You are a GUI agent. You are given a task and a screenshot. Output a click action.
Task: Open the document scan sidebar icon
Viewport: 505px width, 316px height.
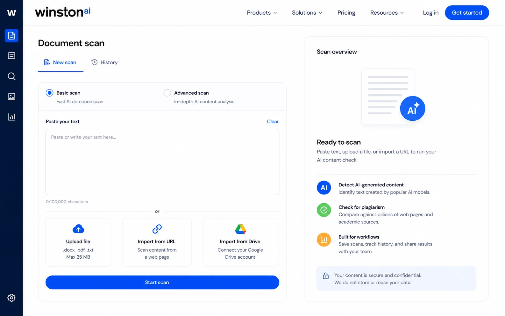point(11,35)
